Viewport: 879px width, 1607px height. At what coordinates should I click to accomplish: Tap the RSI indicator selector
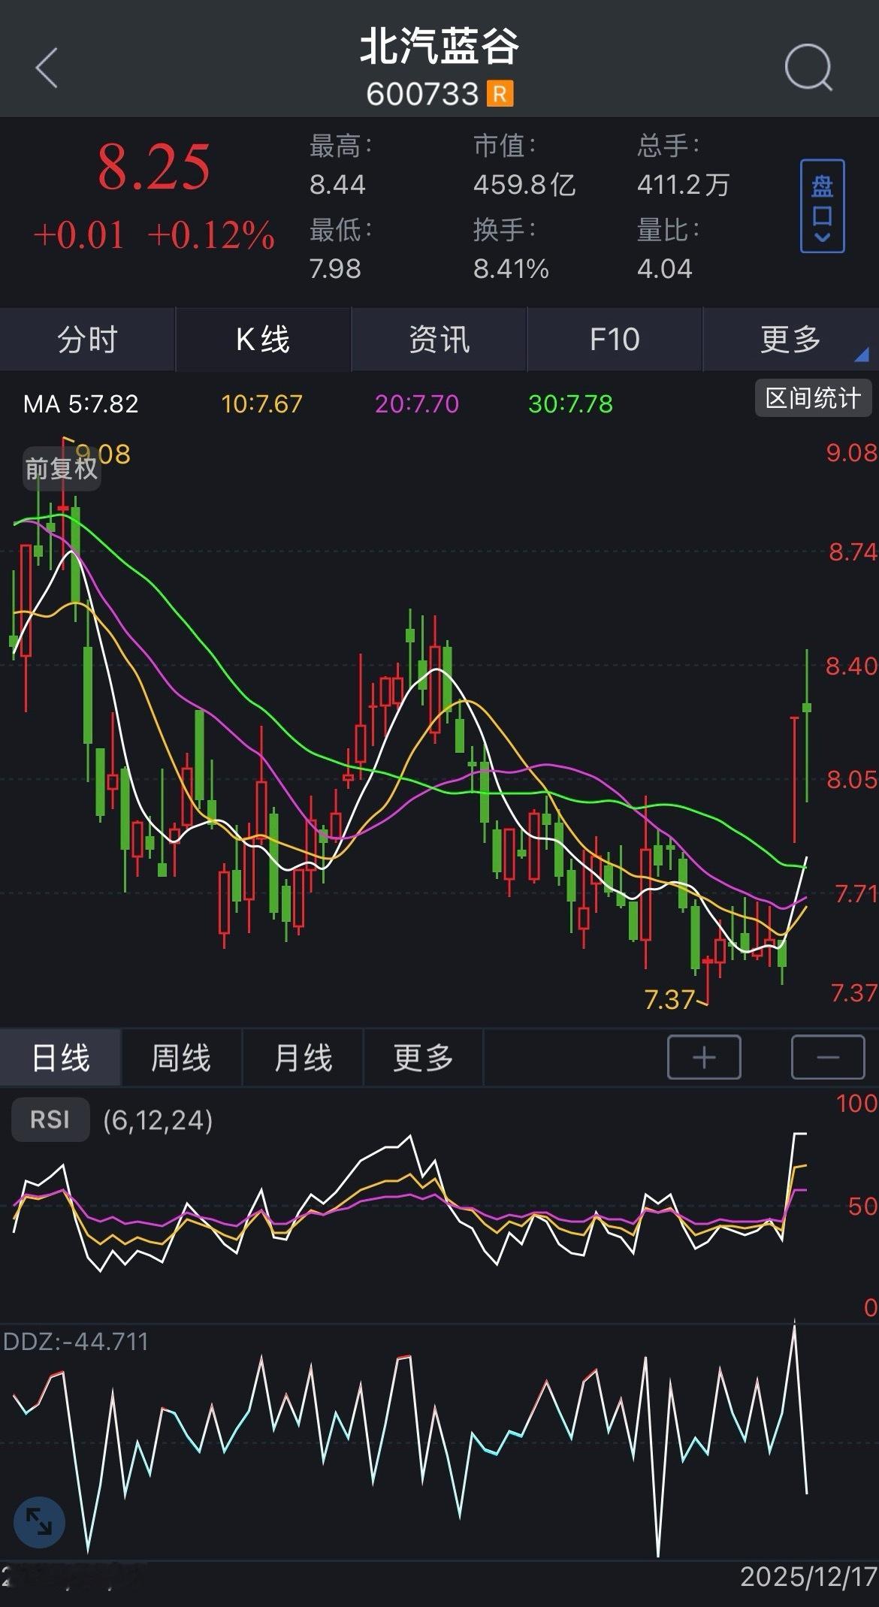(x=50, y=1120)
